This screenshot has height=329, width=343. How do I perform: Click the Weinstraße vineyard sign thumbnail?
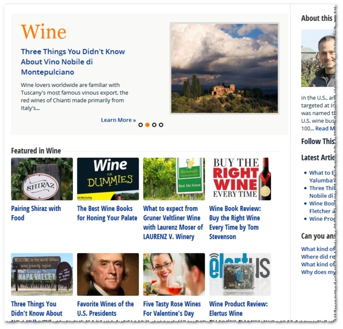(174, 179)
